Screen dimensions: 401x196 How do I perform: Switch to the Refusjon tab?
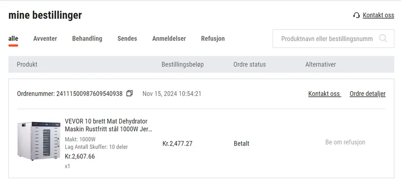[x=213, y=38]
